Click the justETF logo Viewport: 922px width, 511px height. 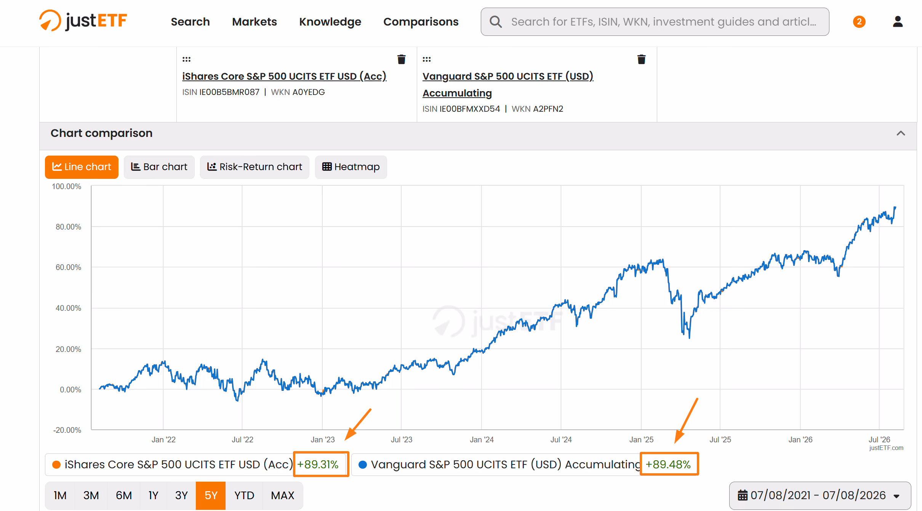[83, 21]
